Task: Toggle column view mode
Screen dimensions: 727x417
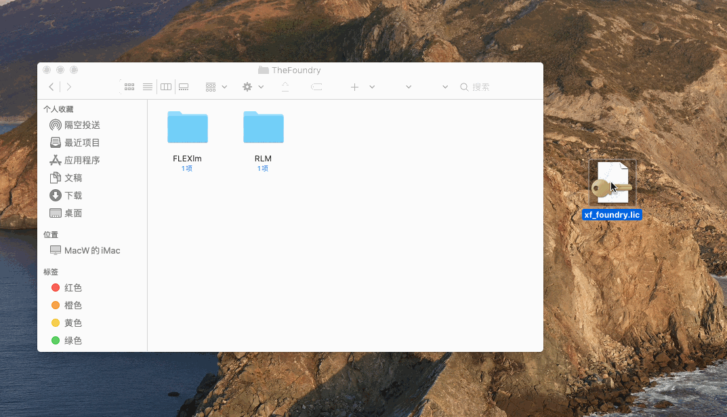Action: pyautogui.click(x=165, y=87)
